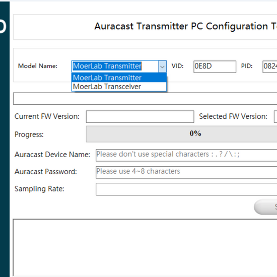Click the Progress label
Screen dimensions: 277x277
tap(29, 134)
